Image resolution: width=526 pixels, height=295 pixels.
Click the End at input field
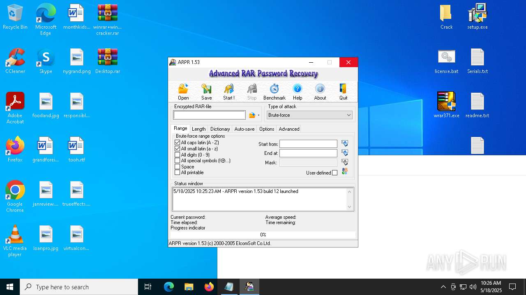(308, 153)
